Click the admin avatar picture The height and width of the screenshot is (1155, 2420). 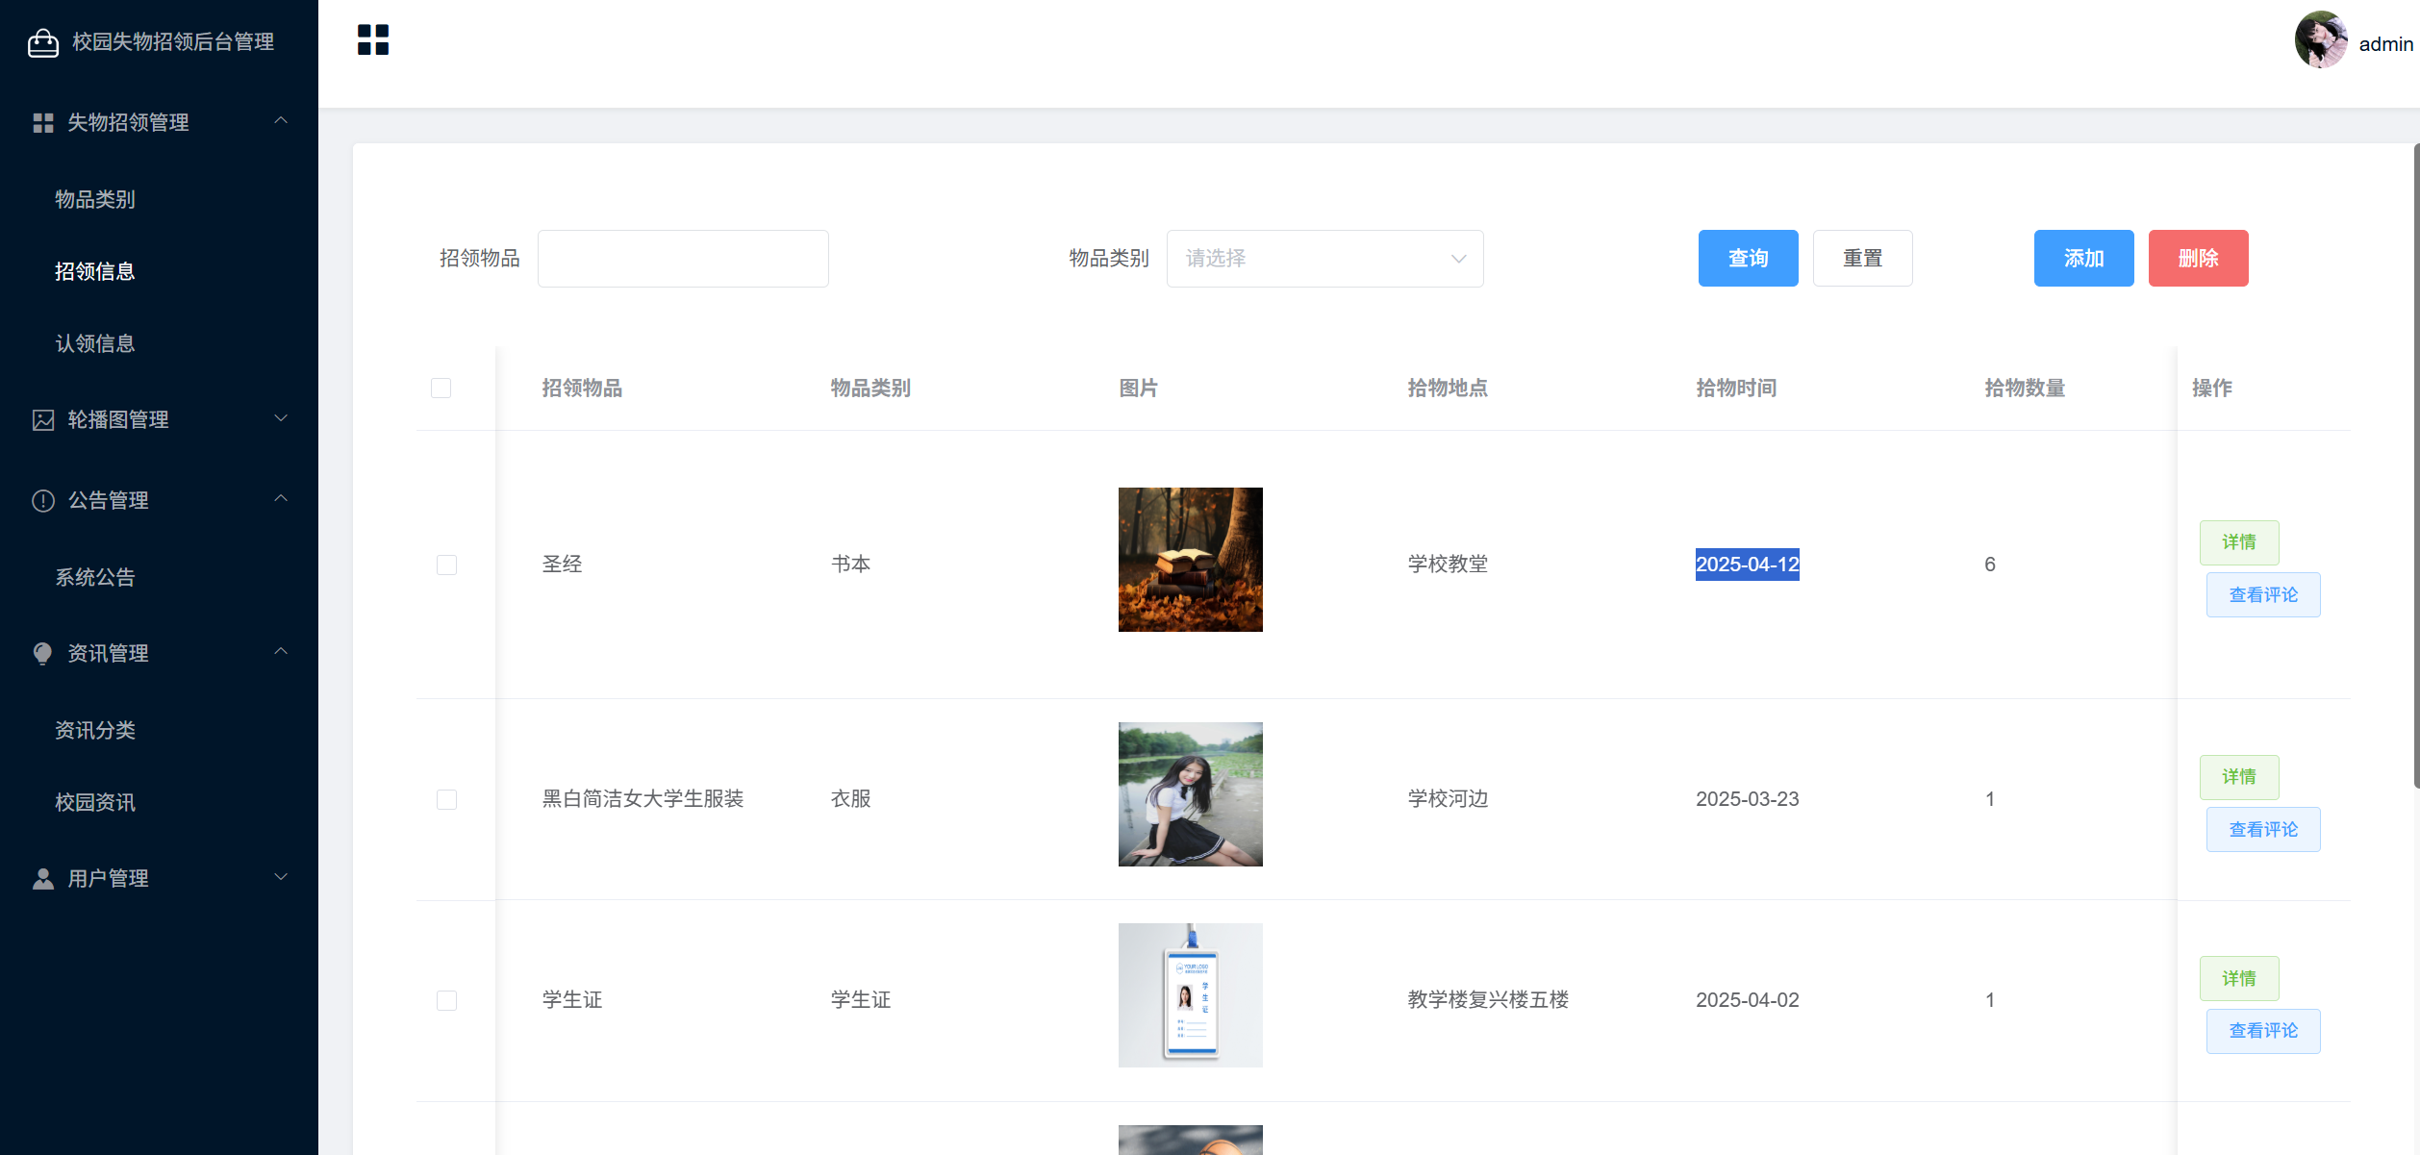pos(2321,40)
